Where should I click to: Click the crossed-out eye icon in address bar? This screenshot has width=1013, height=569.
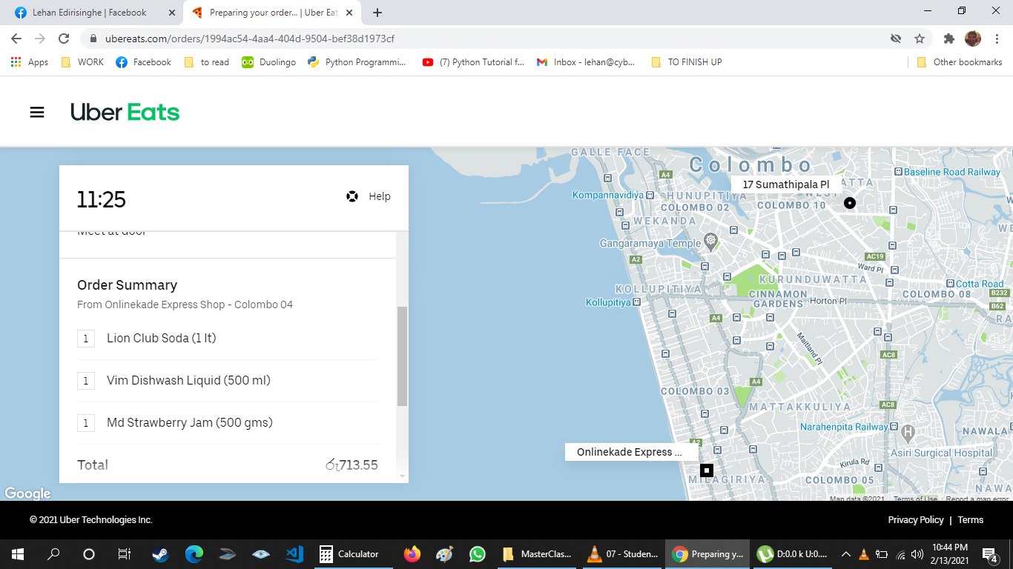point(896,39)
